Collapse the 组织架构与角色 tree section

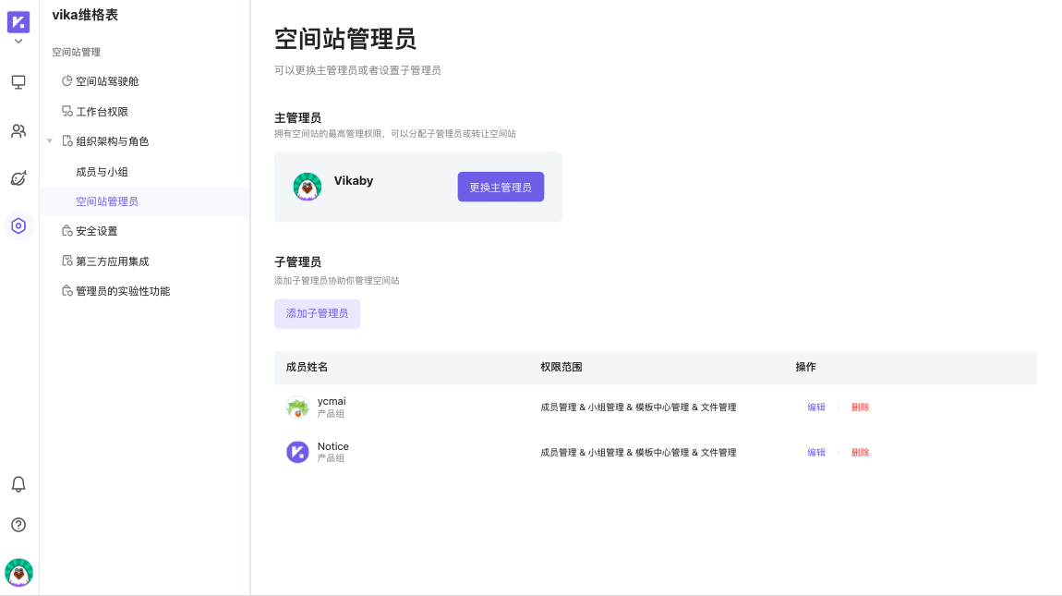(49, 140)
